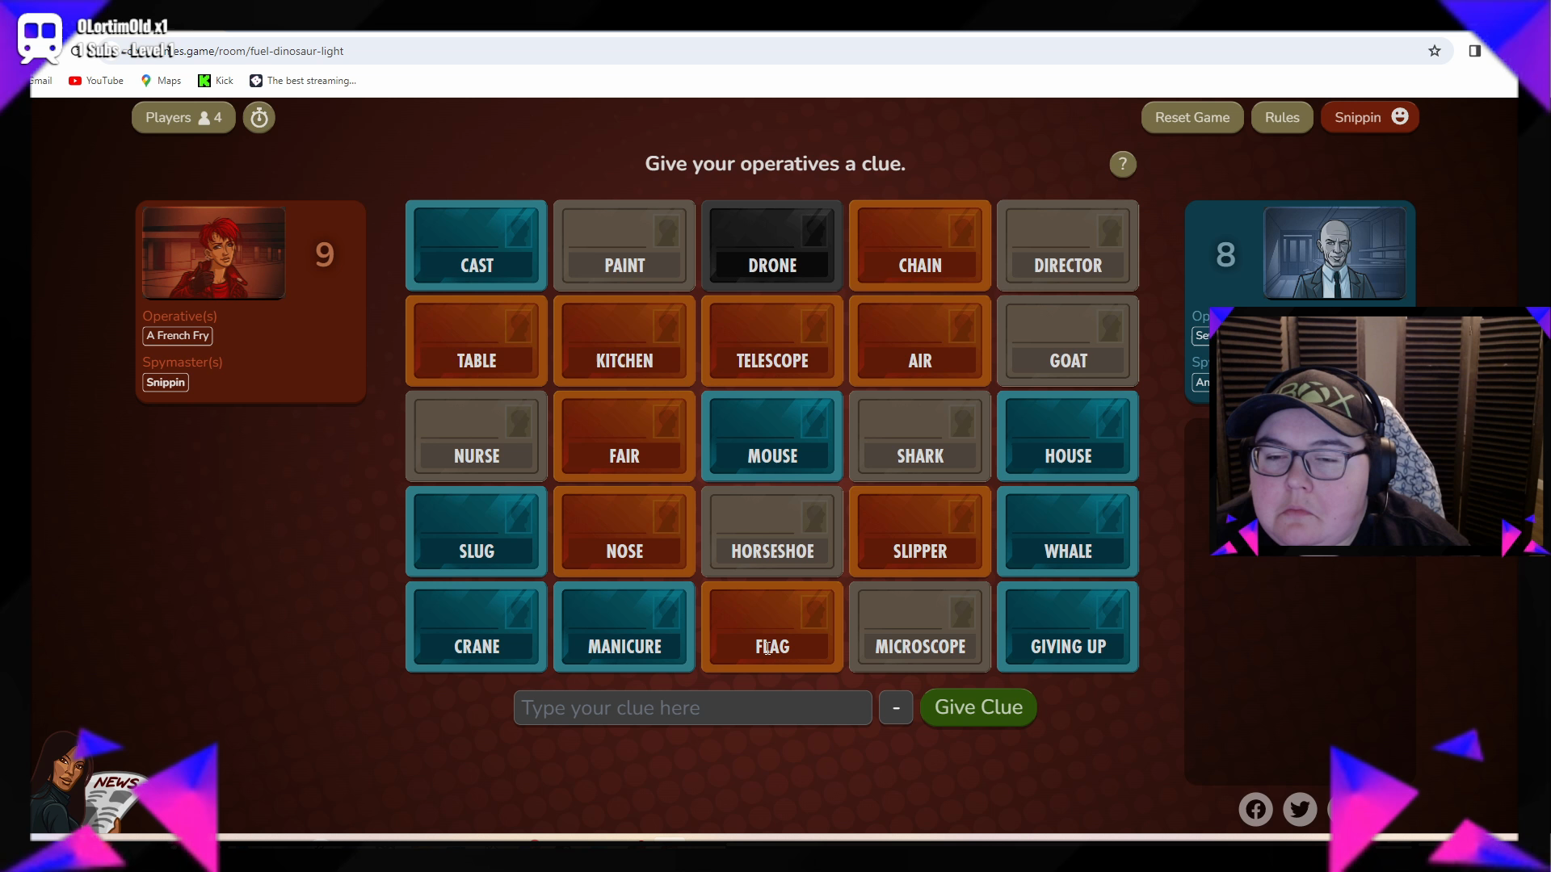Open the timer stopwatch icon
Viewport: 1551px width, 872px height.
tap(259, 118)
